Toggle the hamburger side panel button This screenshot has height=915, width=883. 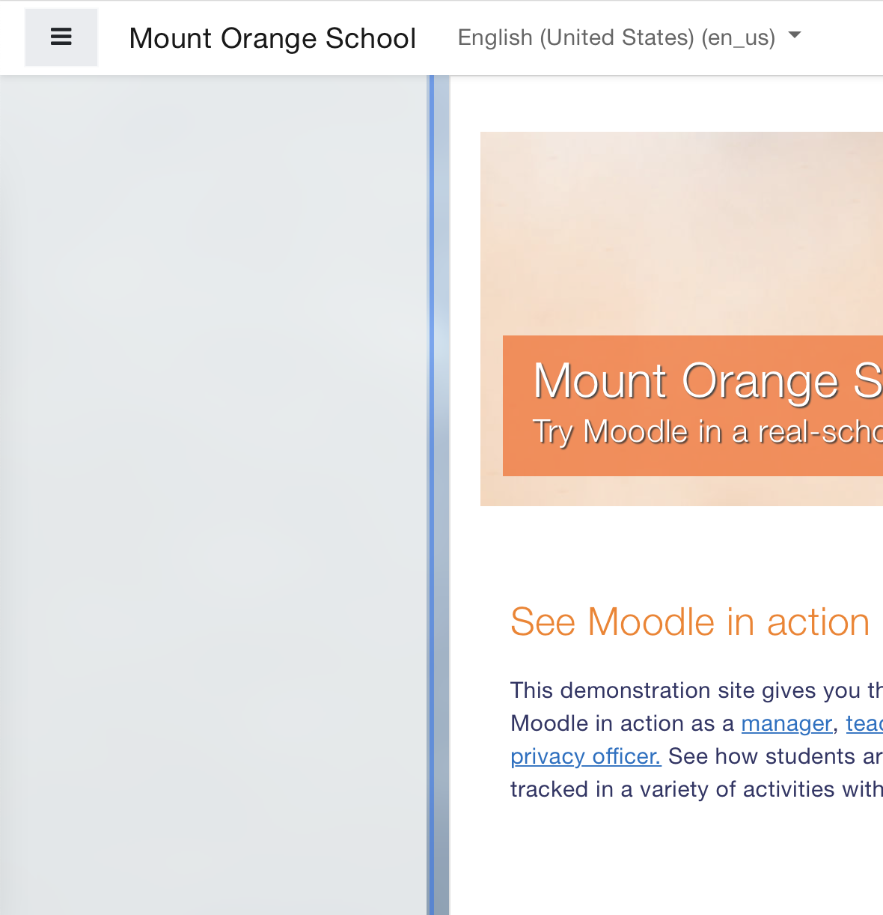(x=61, y=37)
